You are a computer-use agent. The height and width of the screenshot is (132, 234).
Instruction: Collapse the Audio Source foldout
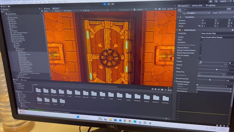[177, 30]
